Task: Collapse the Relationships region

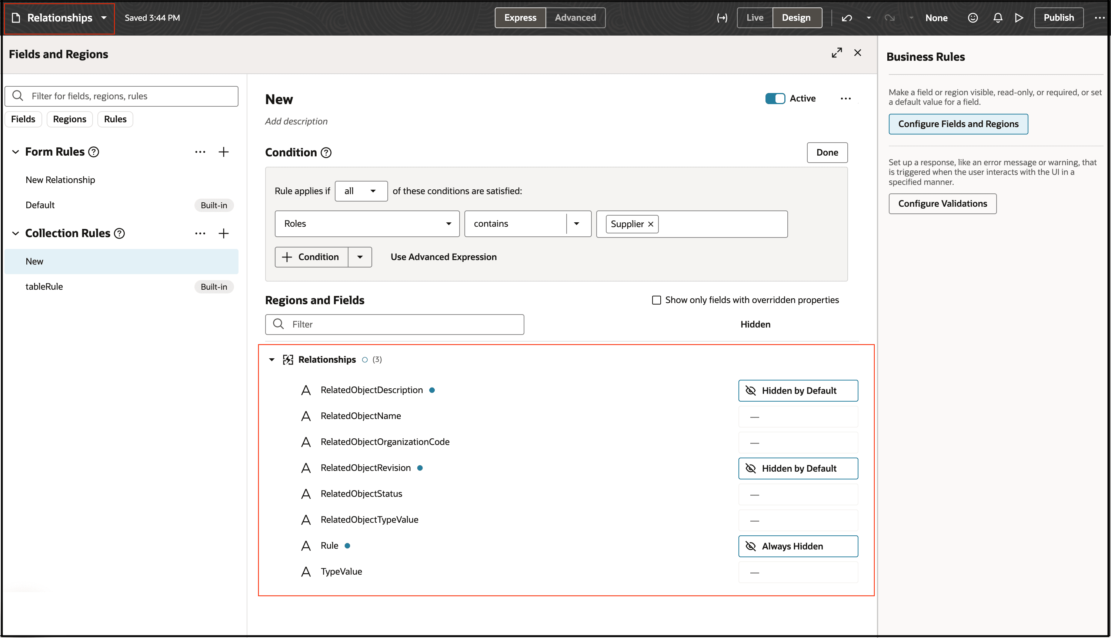Action: [271, 359]
